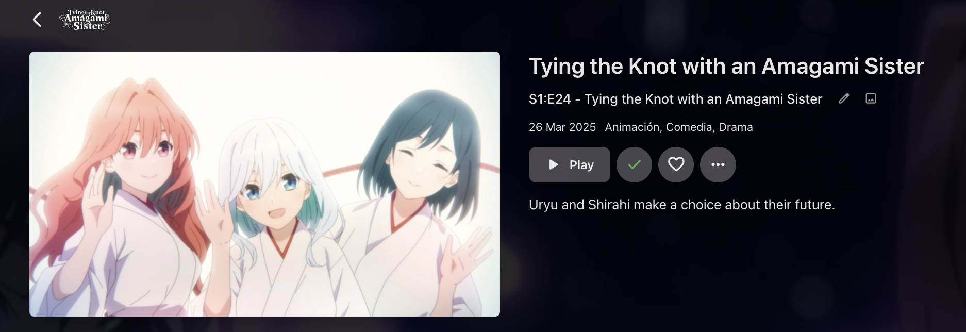
Task: Click the Uryu and Shirahi description text
Action: pyautogui.click(x=682, y=205)
